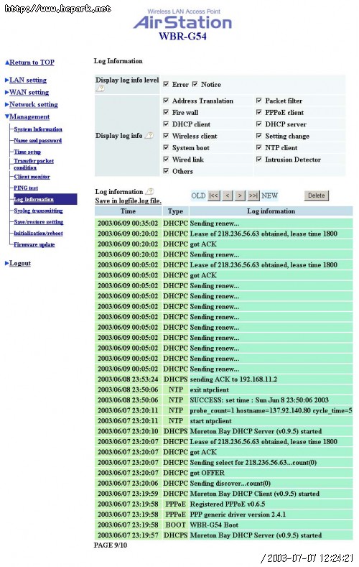Screen dimensions: 359x567
Task: Open Client monitor page
Action: tap(32, 177)
